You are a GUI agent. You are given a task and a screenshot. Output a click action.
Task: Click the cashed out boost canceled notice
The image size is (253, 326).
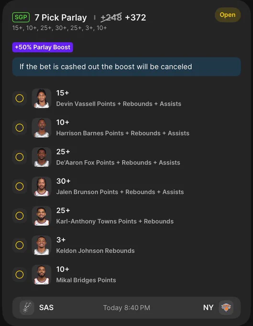click(x=126, y=67)
